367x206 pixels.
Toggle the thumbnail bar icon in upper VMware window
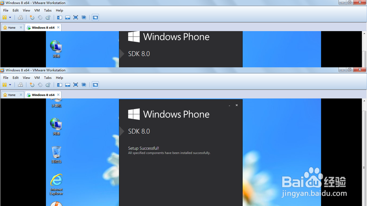[68, 18]
